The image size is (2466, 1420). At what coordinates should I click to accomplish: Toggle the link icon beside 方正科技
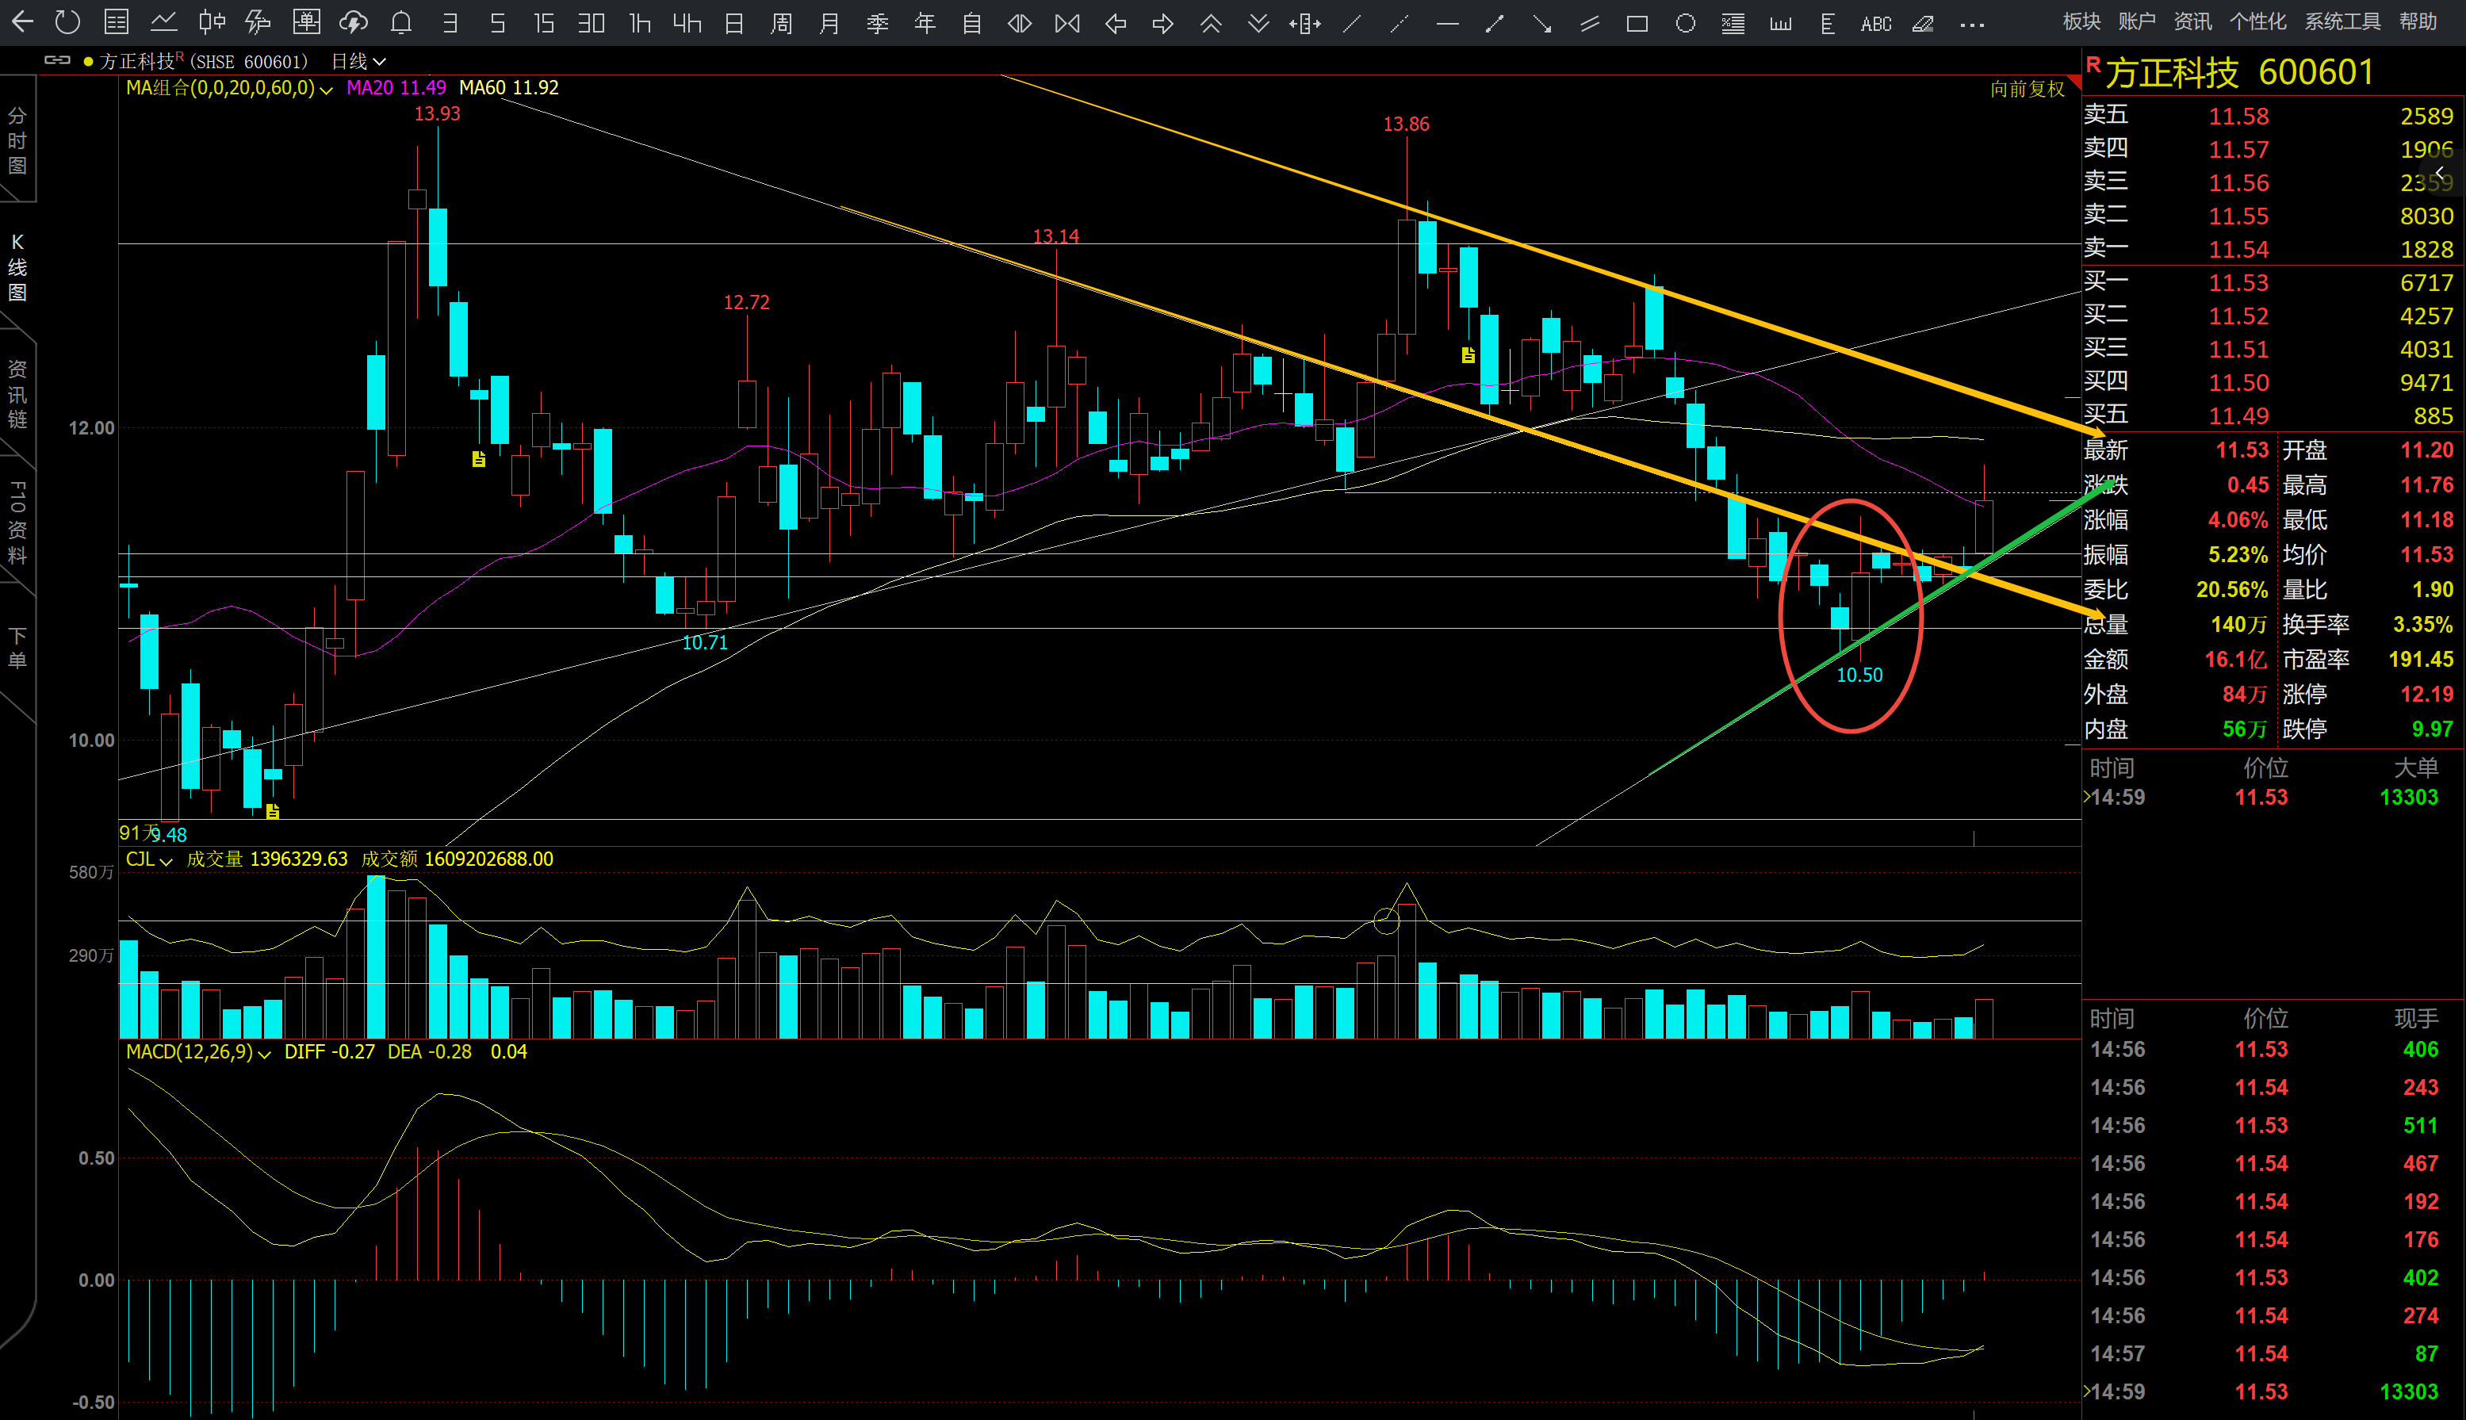pos(58,60)
